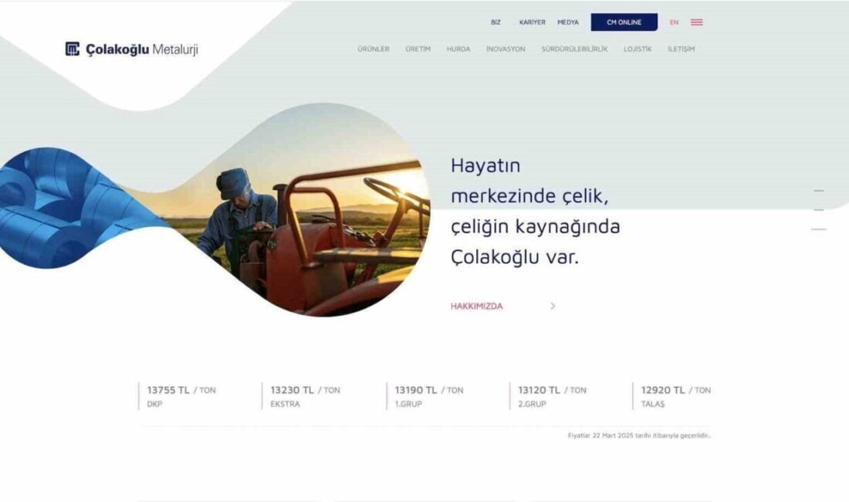Open the BİZ menu
This screenshot has height=502, width=849.
click(x=496, y=22)
